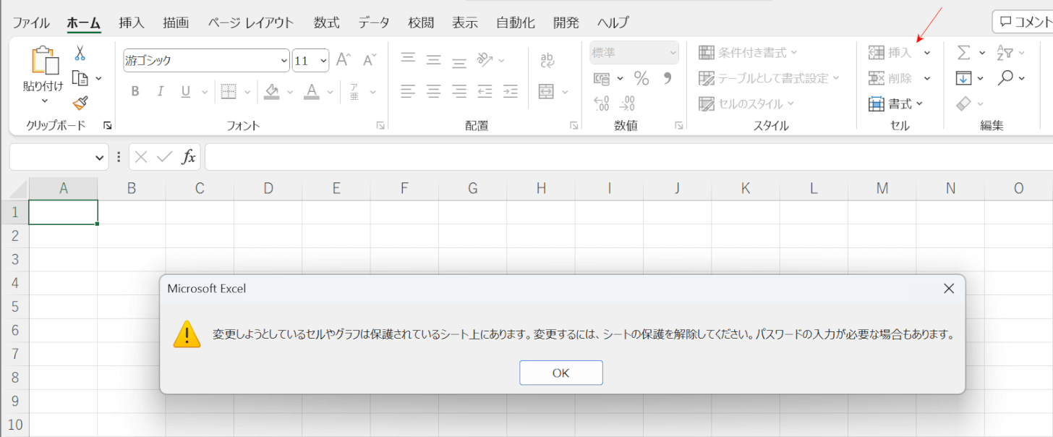Toggle underline formatting
The image size is (1053, 437).
click(x=185, y=92)
